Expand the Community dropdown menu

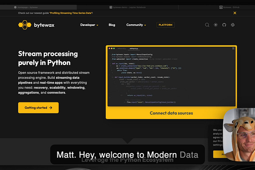(136, 25)
